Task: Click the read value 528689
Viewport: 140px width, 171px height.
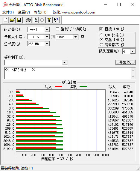Action: (x=127, y=128)
